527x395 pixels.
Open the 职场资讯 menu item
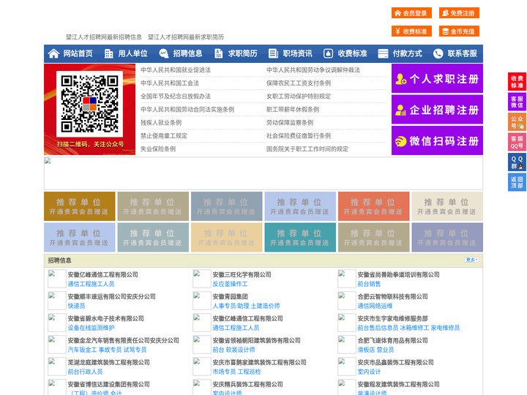297,53
